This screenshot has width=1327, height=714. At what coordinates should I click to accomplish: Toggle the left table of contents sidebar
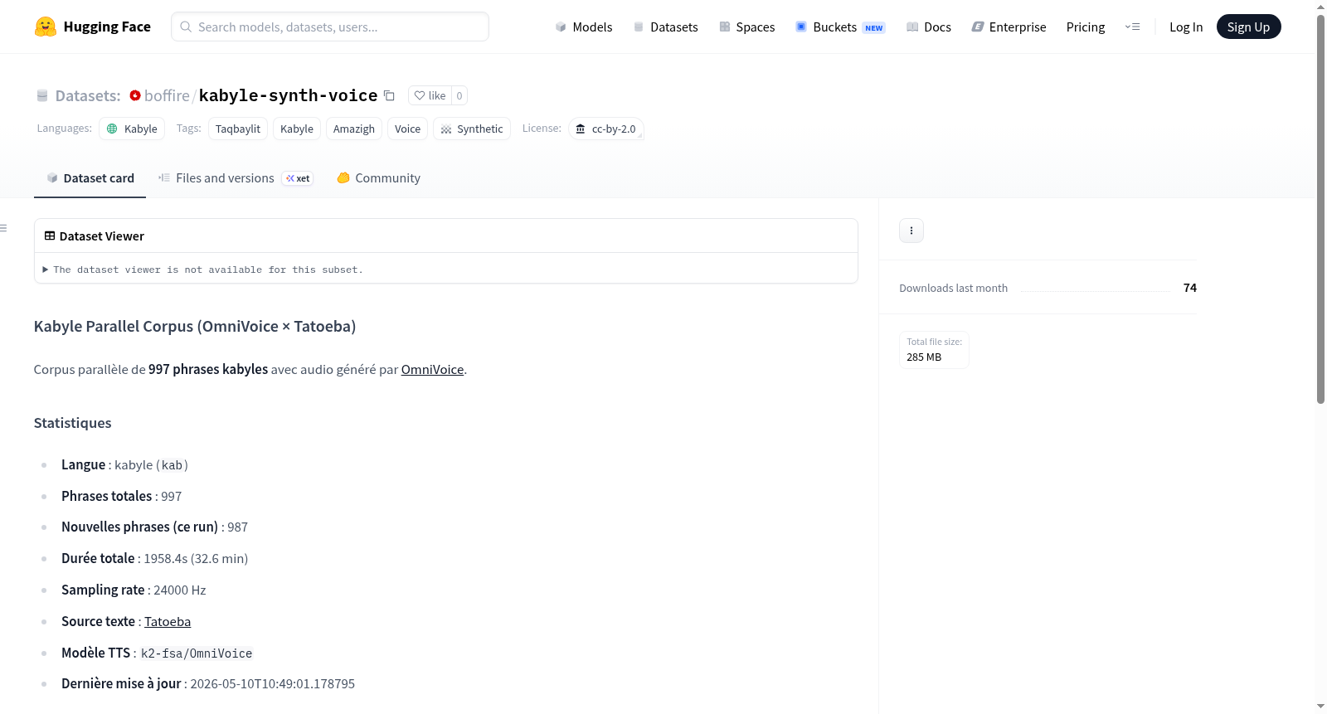(x=4, y=228)
